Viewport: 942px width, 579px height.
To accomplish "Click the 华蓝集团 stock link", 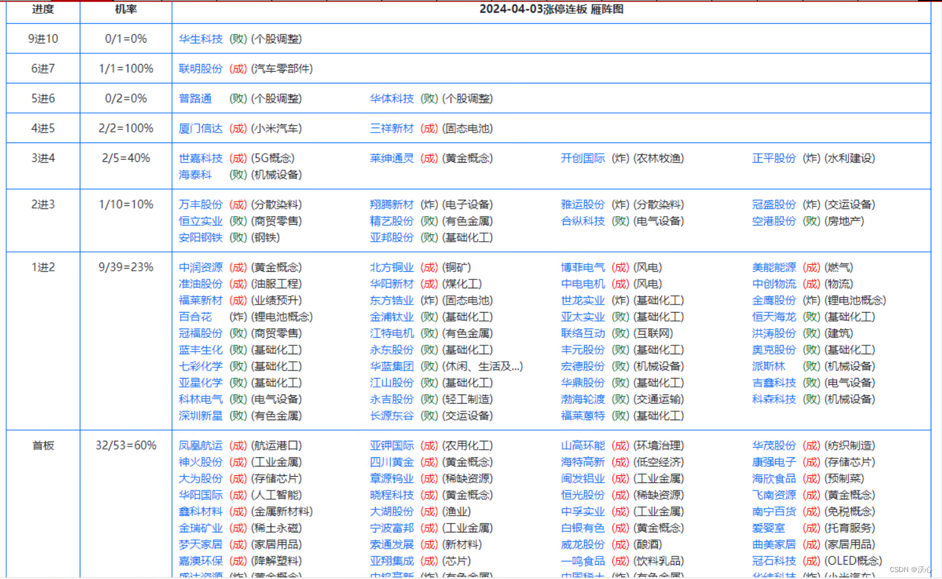I will pyautogui.click(x=392, y=366).
